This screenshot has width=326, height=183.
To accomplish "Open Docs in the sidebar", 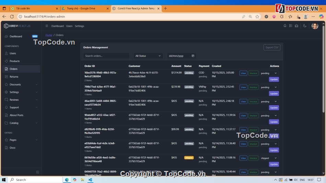I will pos(21,148).
